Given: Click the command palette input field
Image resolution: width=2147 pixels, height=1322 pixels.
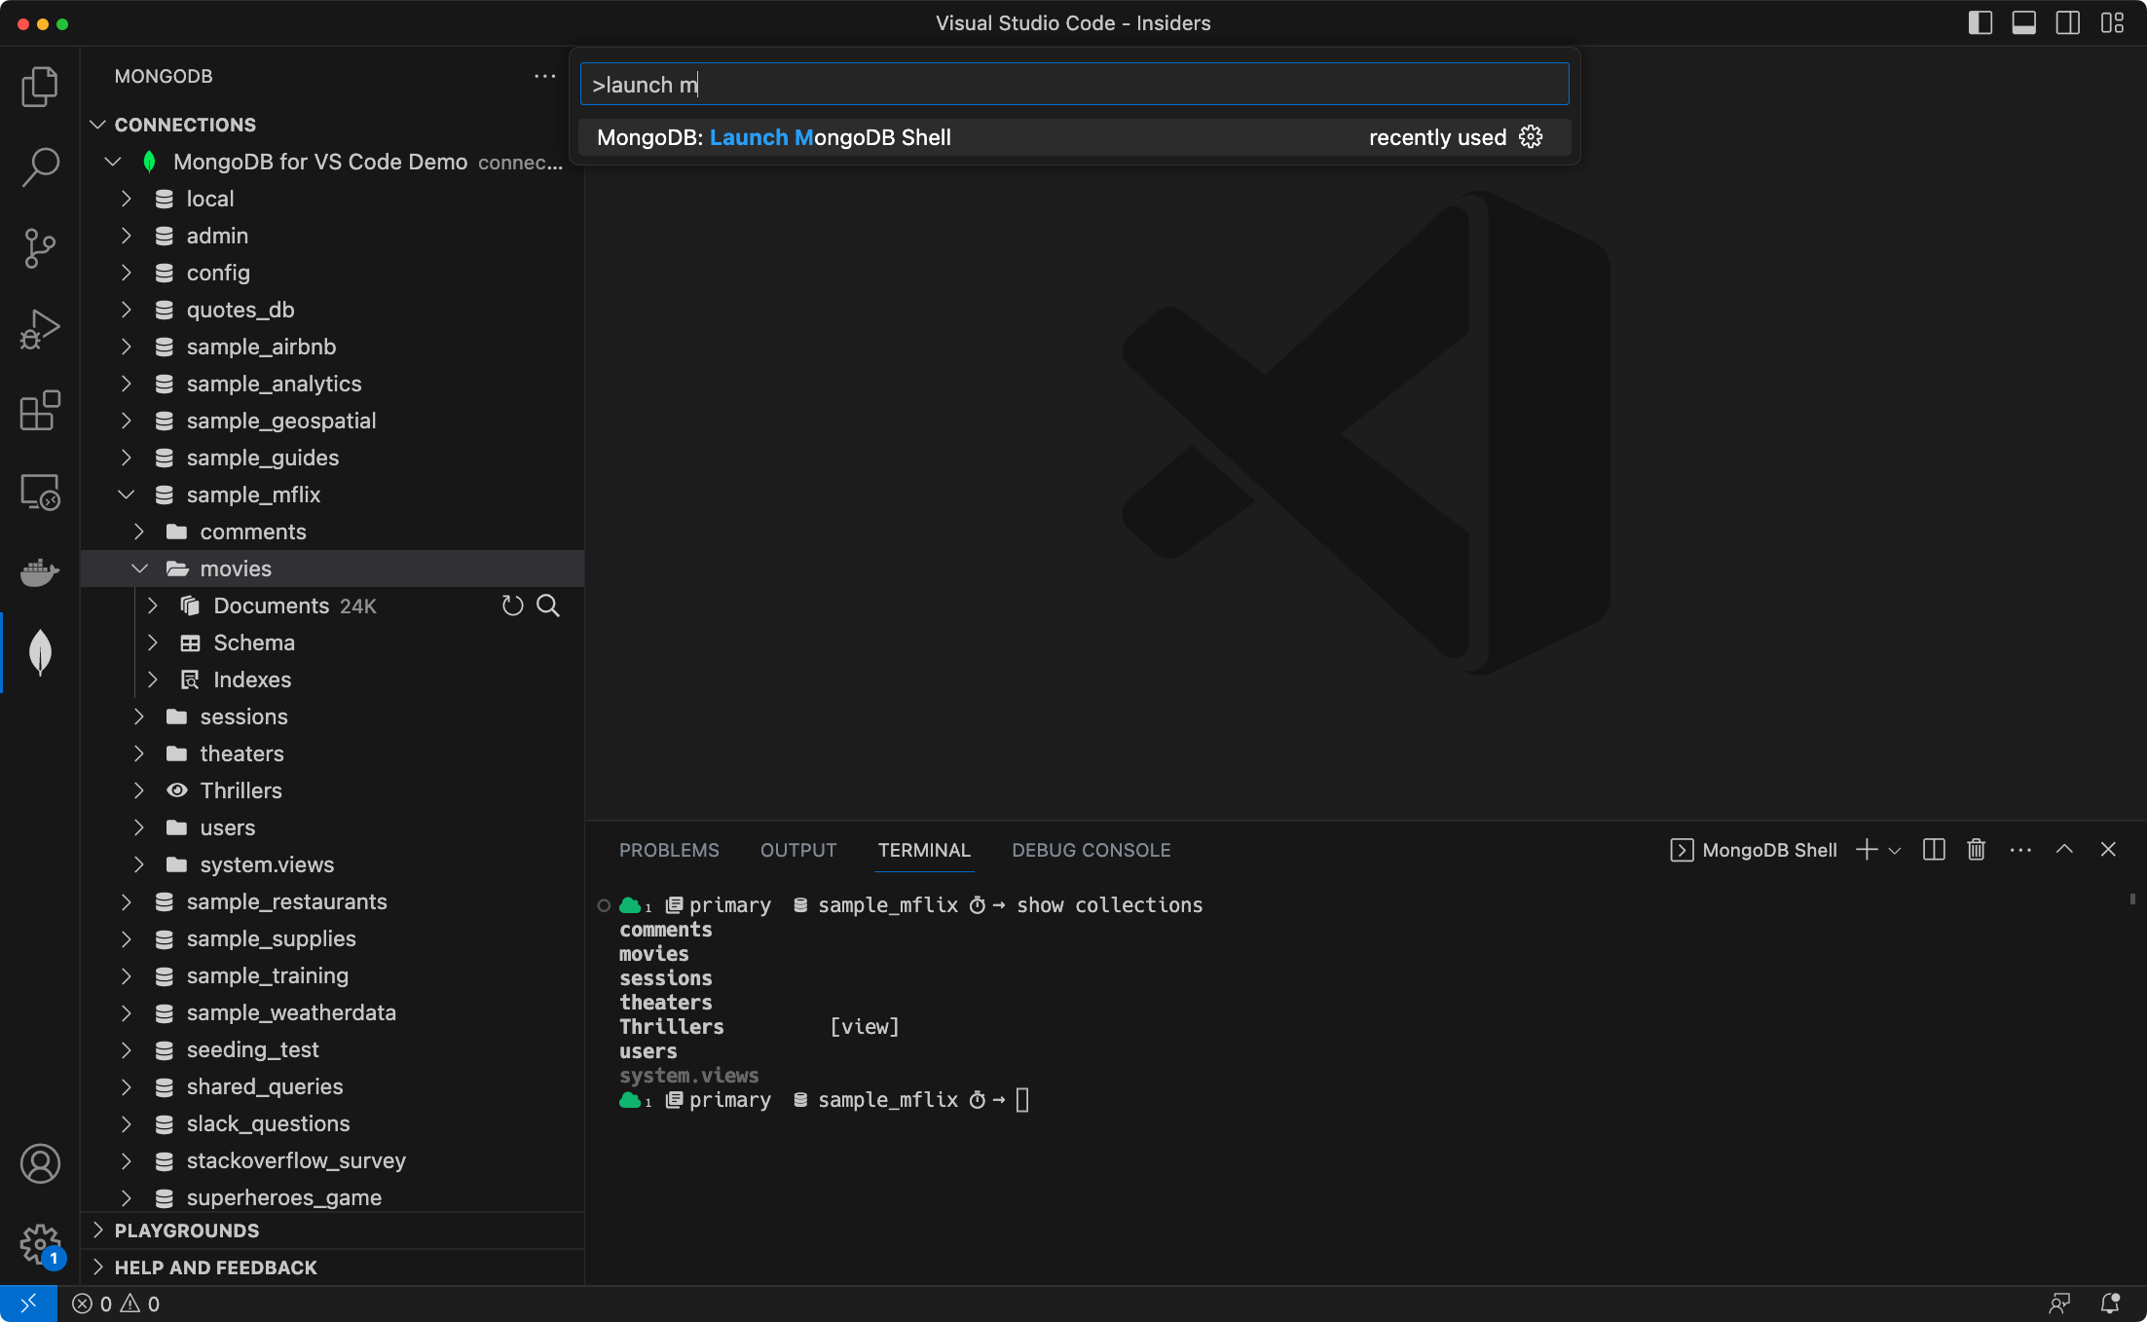Looking at the screenshot, I should pos(1073,85).
